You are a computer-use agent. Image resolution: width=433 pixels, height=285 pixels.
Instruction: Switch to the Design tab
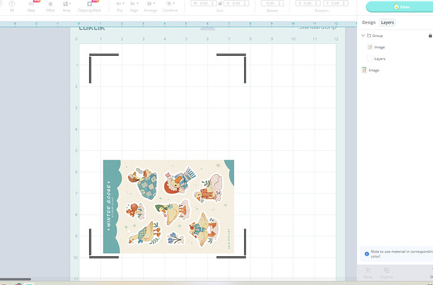pyautogui.click(x=368, y=23)
